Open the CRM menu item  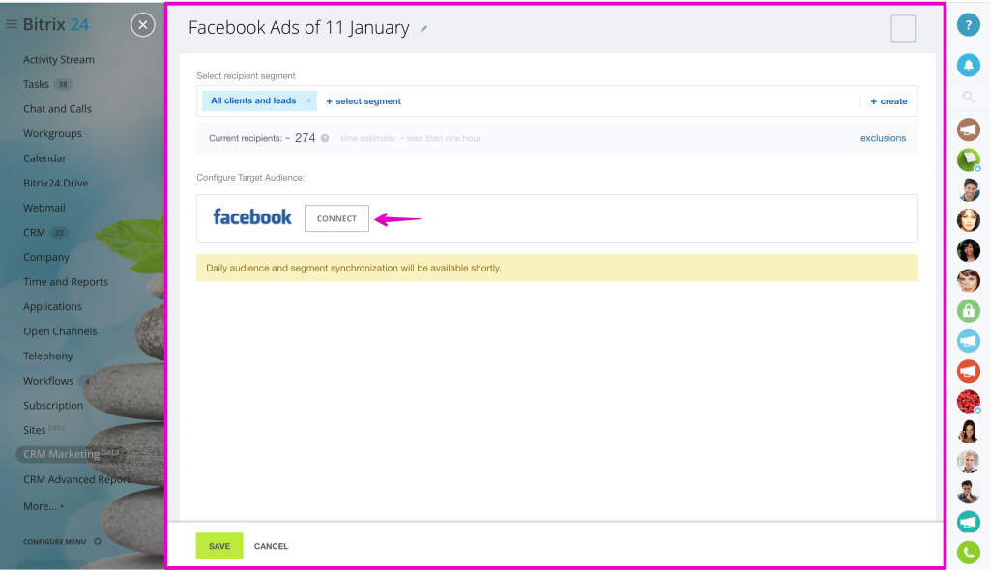point(34,232)
